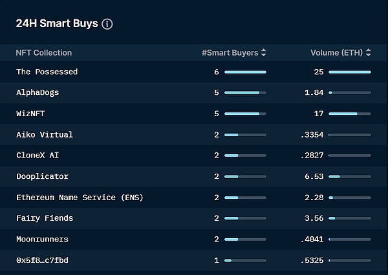Select the WizNFT row
Viewport: 388px width, 275px height.
(x=194, y=114)
